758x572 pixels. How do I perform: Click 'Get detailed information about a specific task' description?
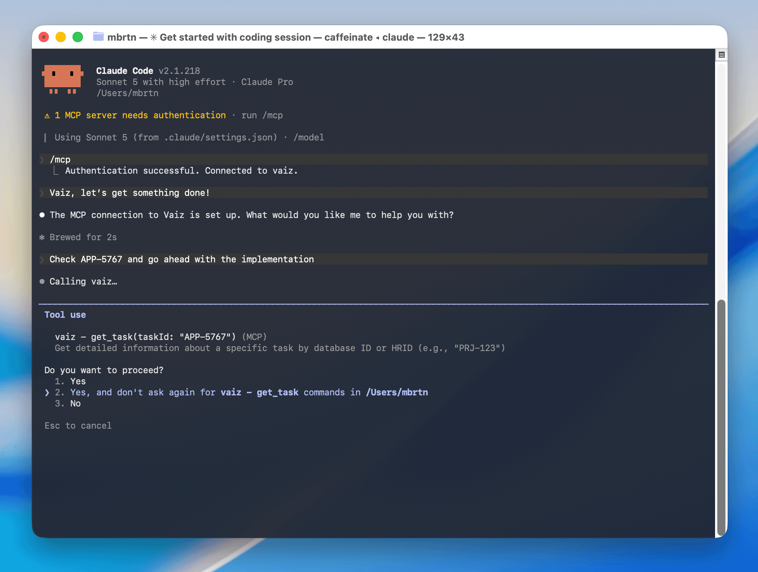(280, 348)
